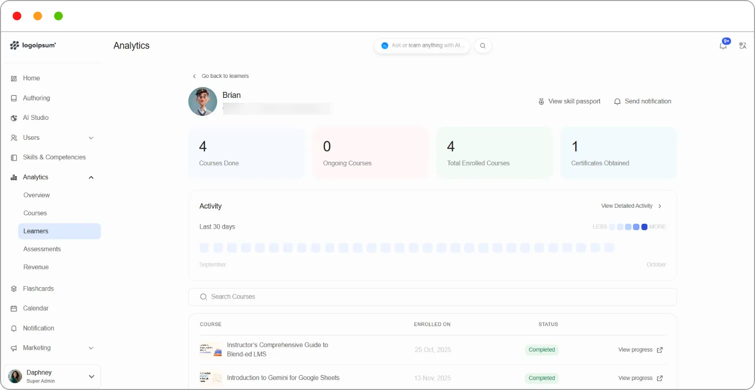Click the Authoring book icon
Viewport: 755px width, 390px height.
coord(14,98)
